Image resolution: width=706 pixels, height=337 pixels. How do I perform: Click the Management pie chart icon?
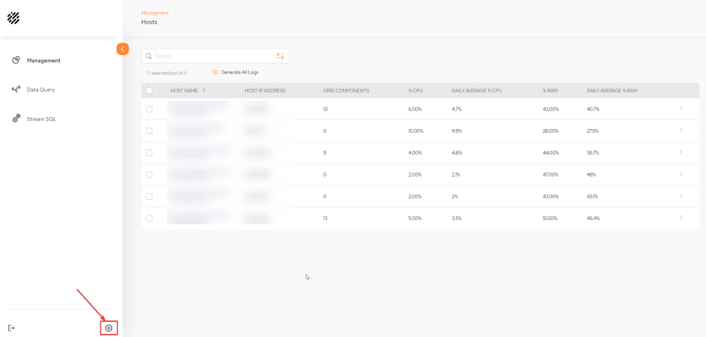16,60
